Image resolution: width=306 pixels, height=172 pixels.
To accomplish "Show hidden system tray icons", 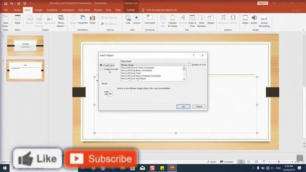I will (x=253, y=168).
